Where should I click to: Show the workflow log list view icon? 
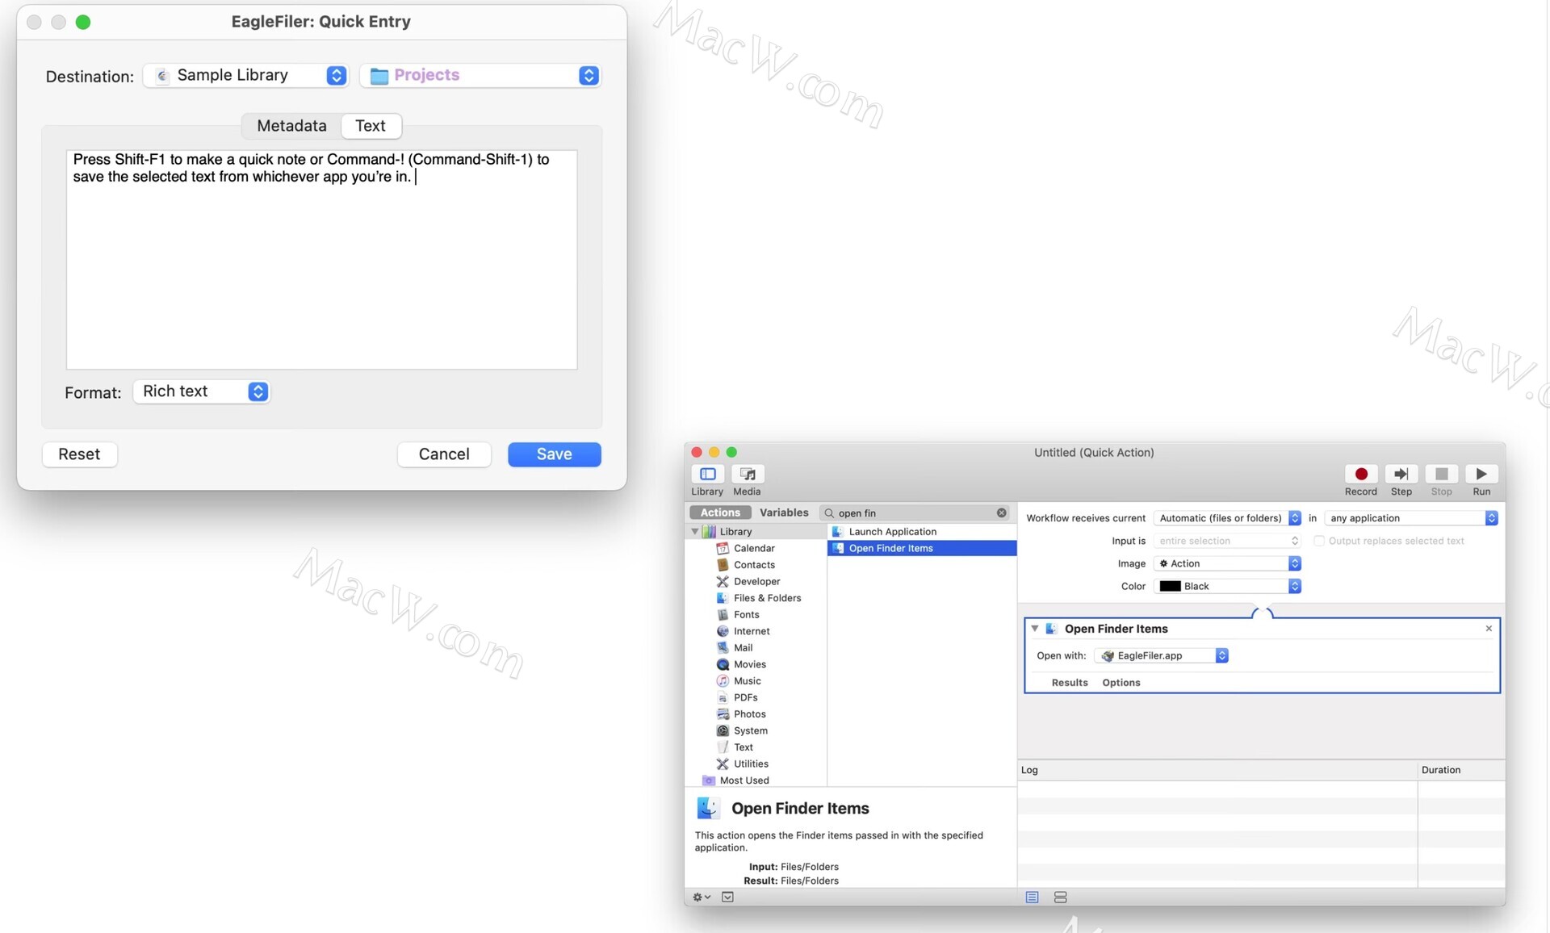coord(1032,897)
